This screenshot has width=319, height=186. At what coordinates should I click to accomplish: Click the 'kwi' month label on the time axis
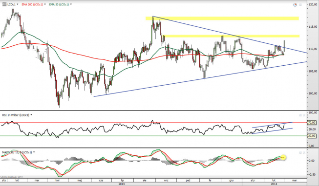pos(58,180)
